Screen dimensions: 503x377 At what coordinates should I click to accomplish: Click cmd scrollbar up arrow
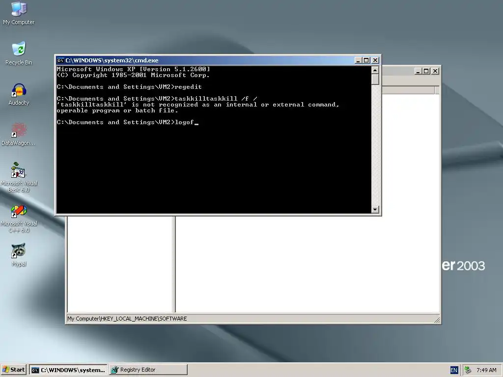(x=375, y=70)
